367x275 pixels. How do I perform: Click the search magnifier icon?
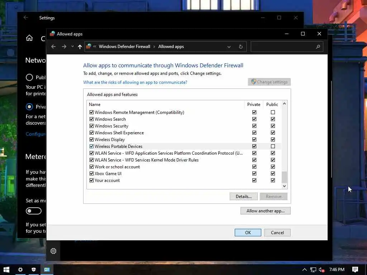(318, 47)
